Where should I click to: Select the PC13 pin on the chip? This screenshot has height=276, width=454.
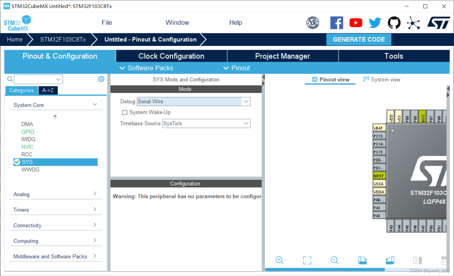pos(379,136)
